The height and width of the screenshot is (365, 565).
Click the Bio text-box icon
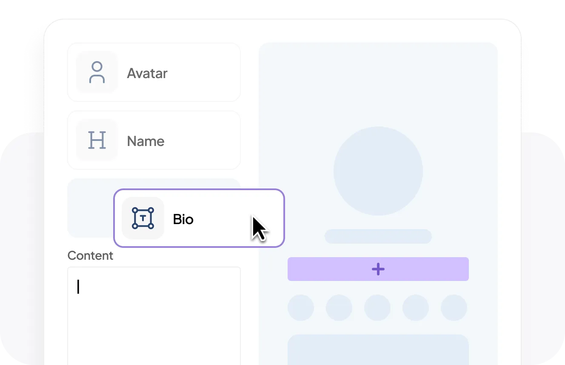143,218
